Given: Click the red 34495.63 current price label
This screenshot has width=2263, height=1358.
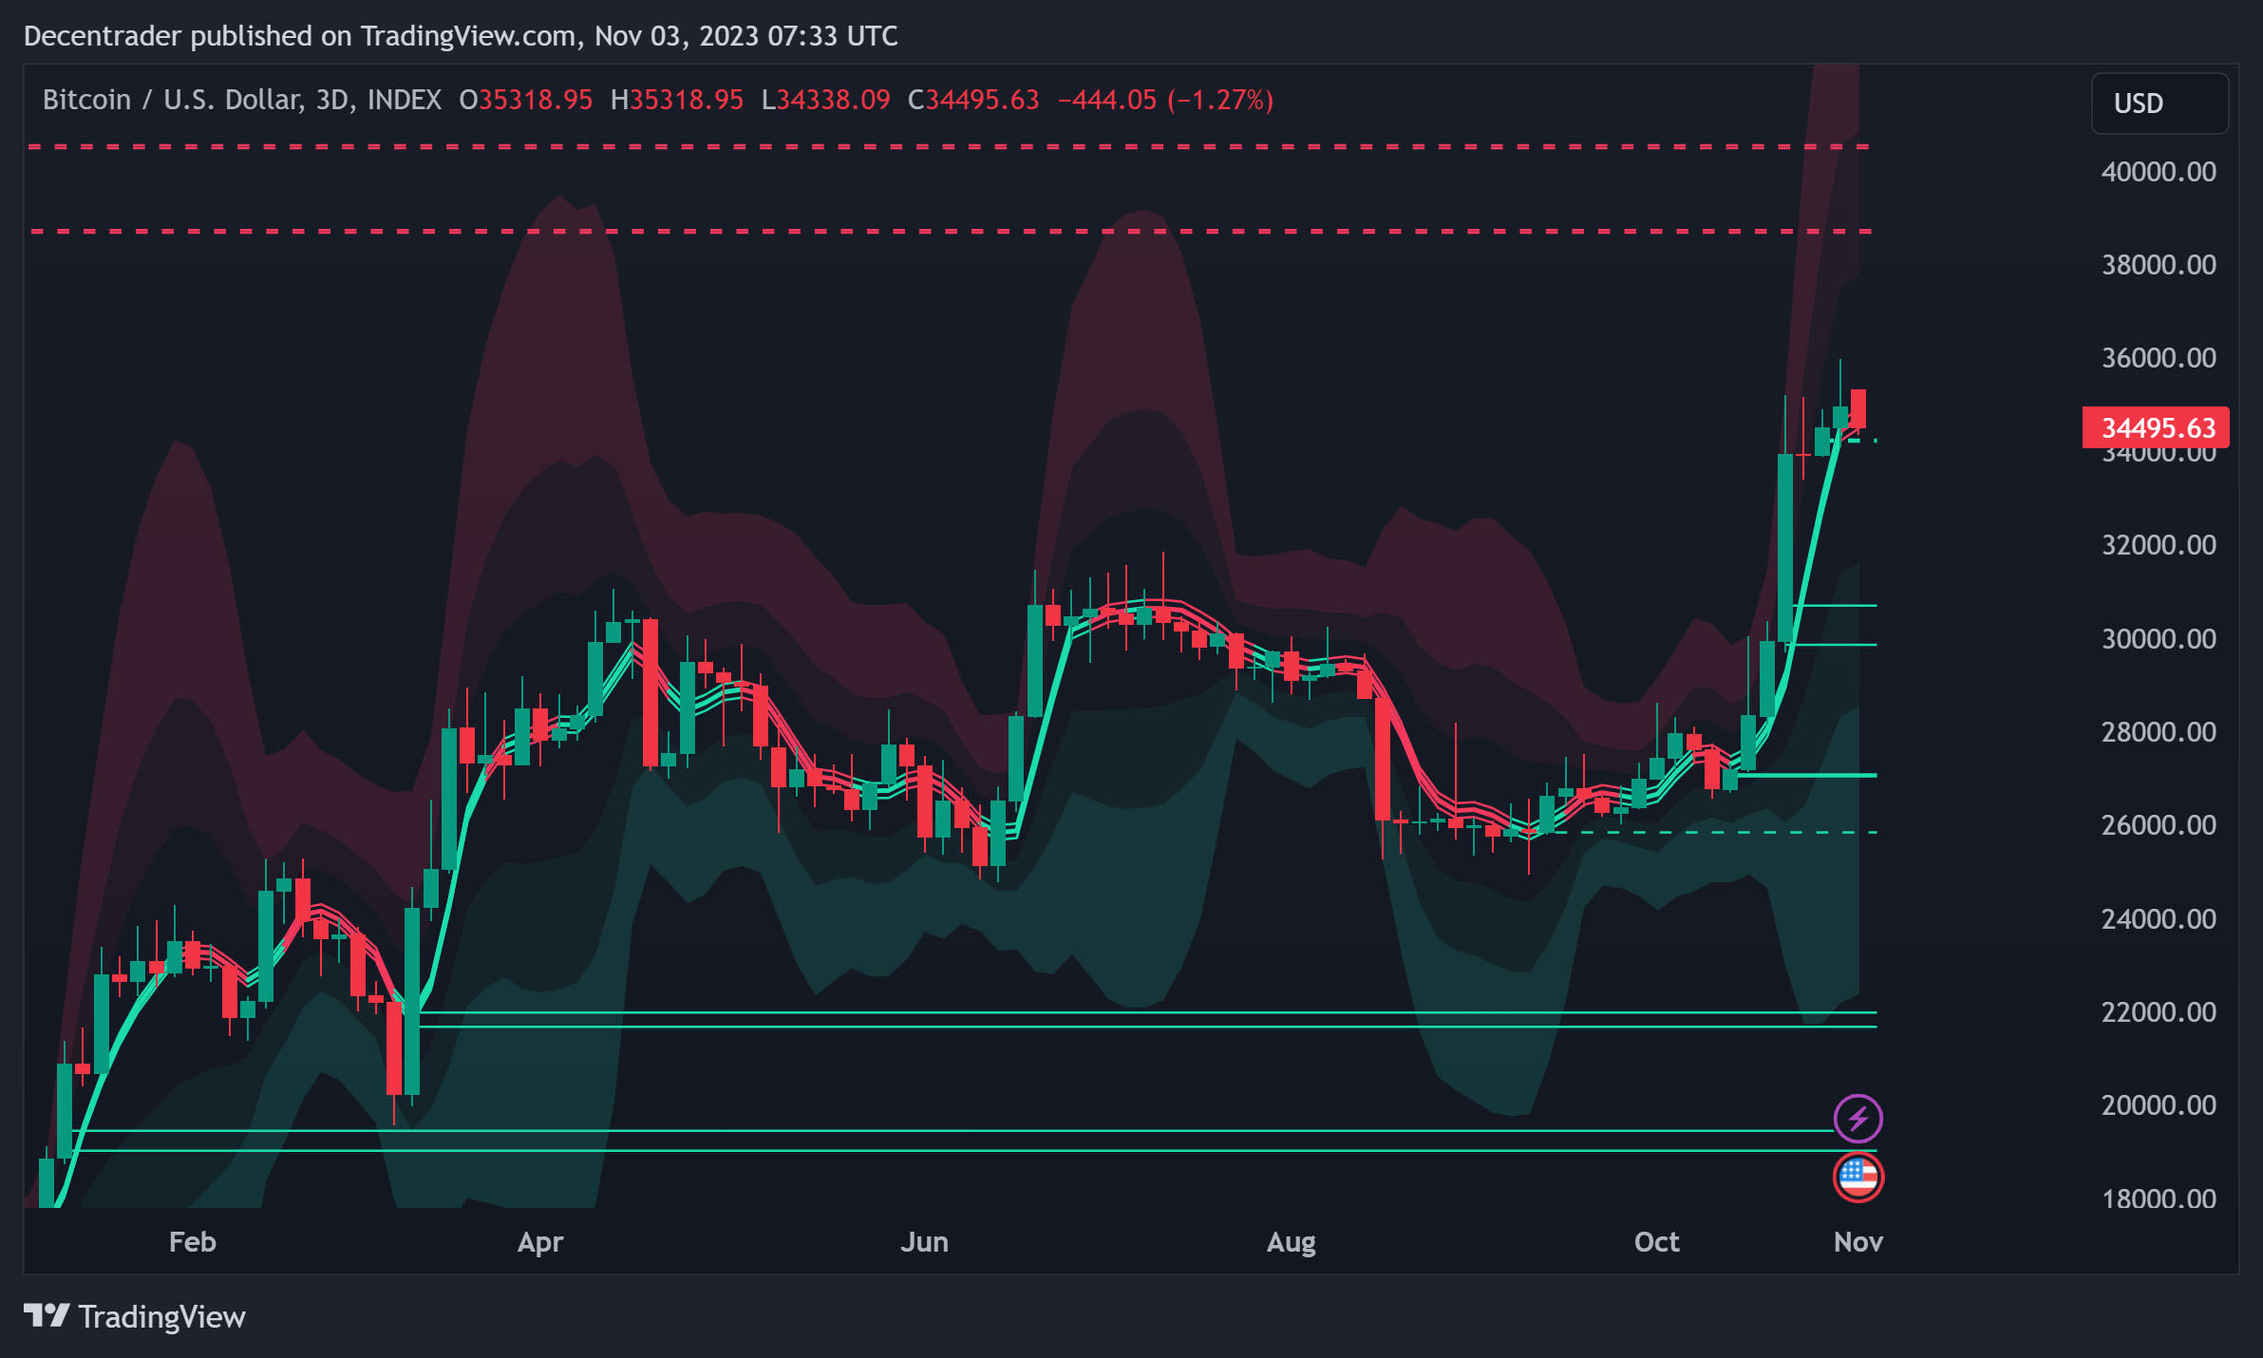Looking at the screenshot, I should tap(2156, 427).
